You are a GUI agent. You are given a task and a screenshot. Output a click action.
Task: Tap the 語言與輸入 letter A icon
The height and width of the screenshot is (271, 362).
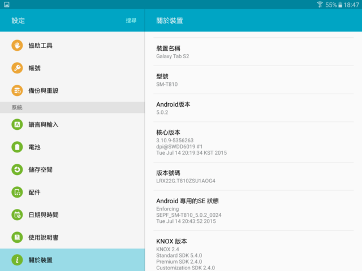pos(17,124)
